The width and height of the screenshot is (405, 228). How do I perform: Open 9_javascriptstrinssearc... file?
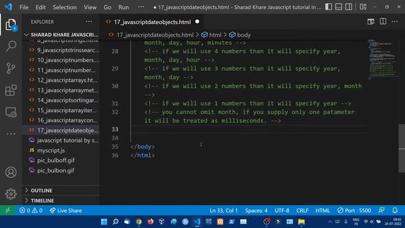[61, 50]
